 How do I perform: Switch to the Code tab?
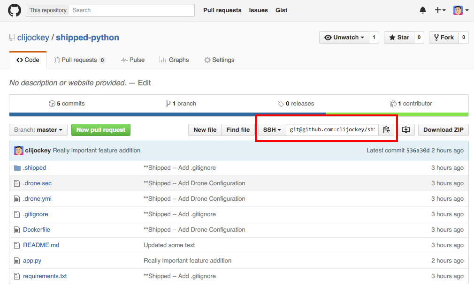pos(28,60)
